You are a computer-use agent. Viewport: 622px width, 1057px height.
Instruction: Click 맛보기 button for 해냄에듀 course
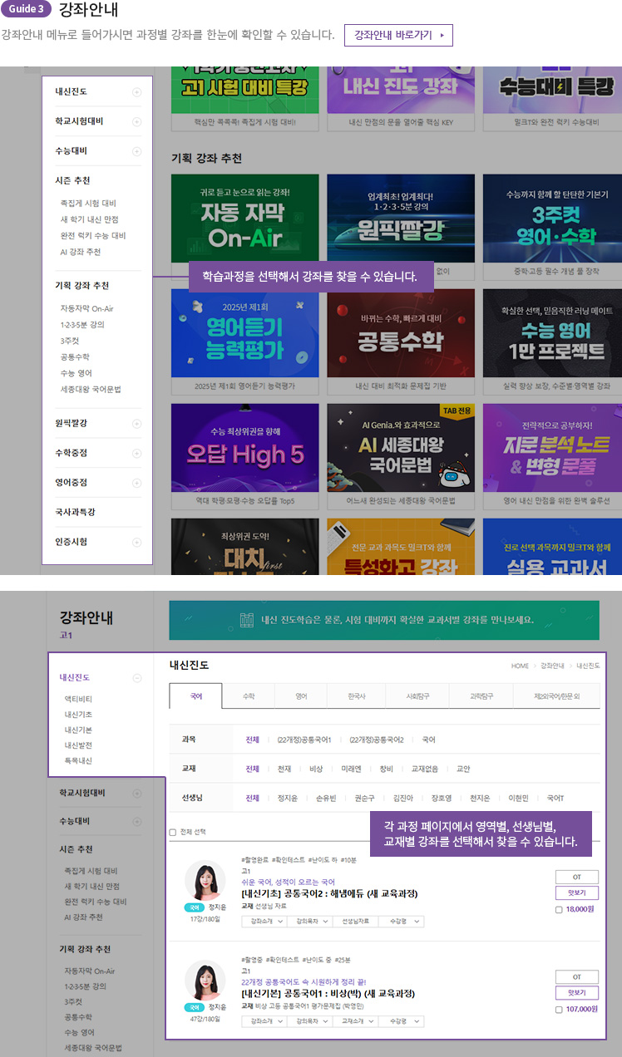click(x=577, y=892)
